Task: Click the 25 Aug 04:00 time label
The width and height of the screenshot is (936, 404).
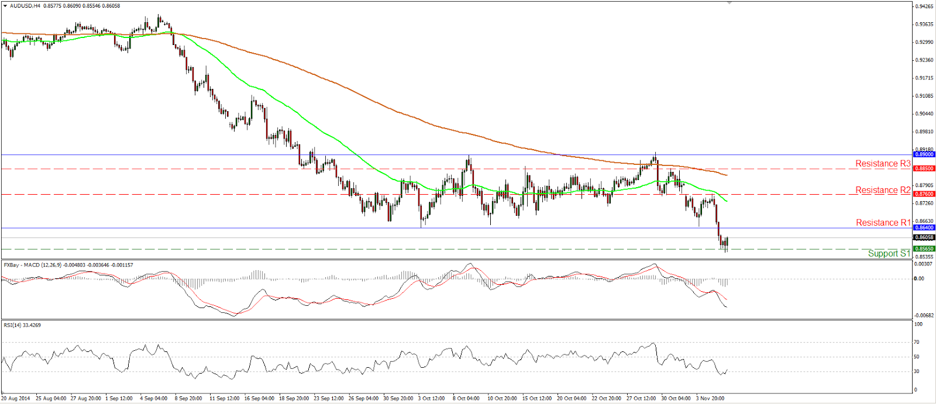Action: (51, 398)
